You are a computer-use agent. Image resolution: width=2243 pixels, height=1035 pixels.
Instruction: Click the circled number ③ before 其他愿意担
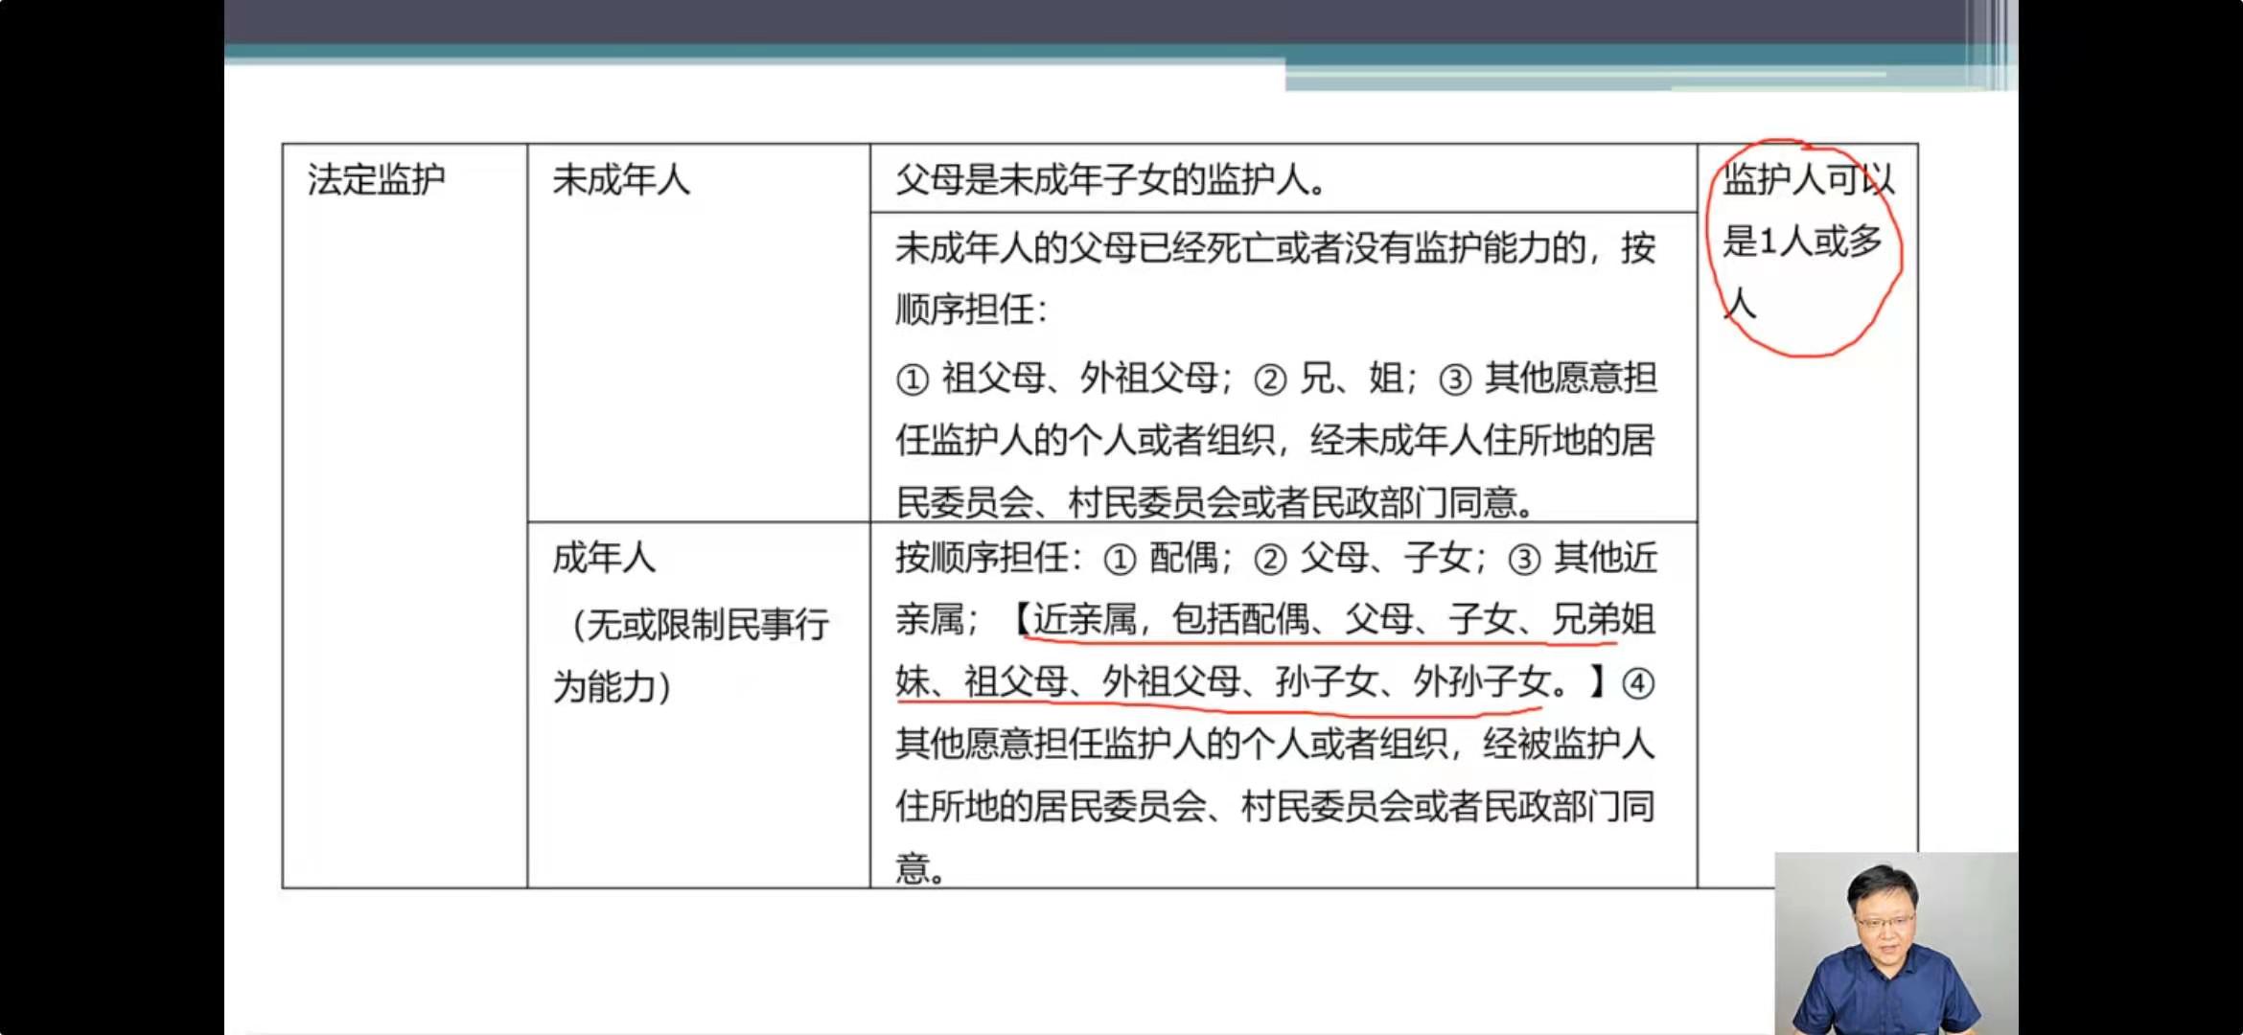(1454, 379)
